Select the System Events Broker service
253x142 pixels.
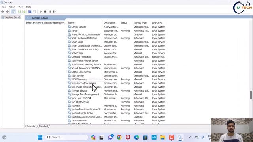click(x=117, y=113)
